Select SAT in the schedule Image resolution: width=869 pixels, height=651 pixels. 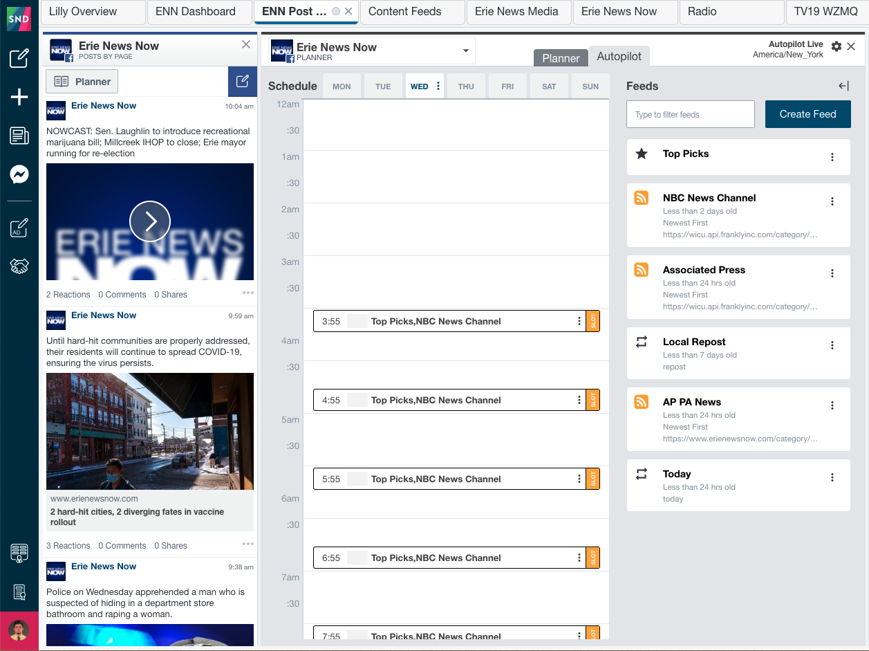pyautogui.click(x=549, y=86)
